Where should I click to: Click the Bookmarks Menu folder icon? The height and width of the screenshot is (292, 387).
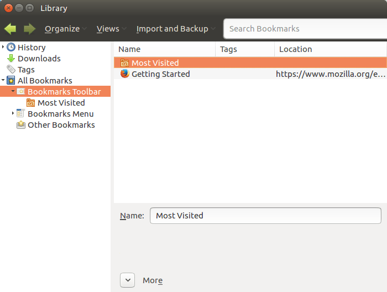click(x=21, y=113)
